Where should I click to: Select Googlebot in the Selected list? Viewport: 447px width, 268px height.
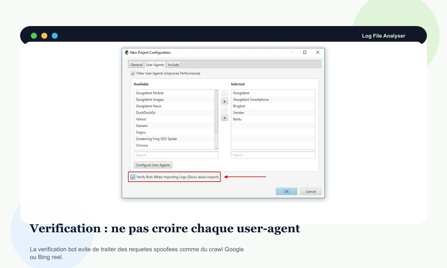(273, 93)
